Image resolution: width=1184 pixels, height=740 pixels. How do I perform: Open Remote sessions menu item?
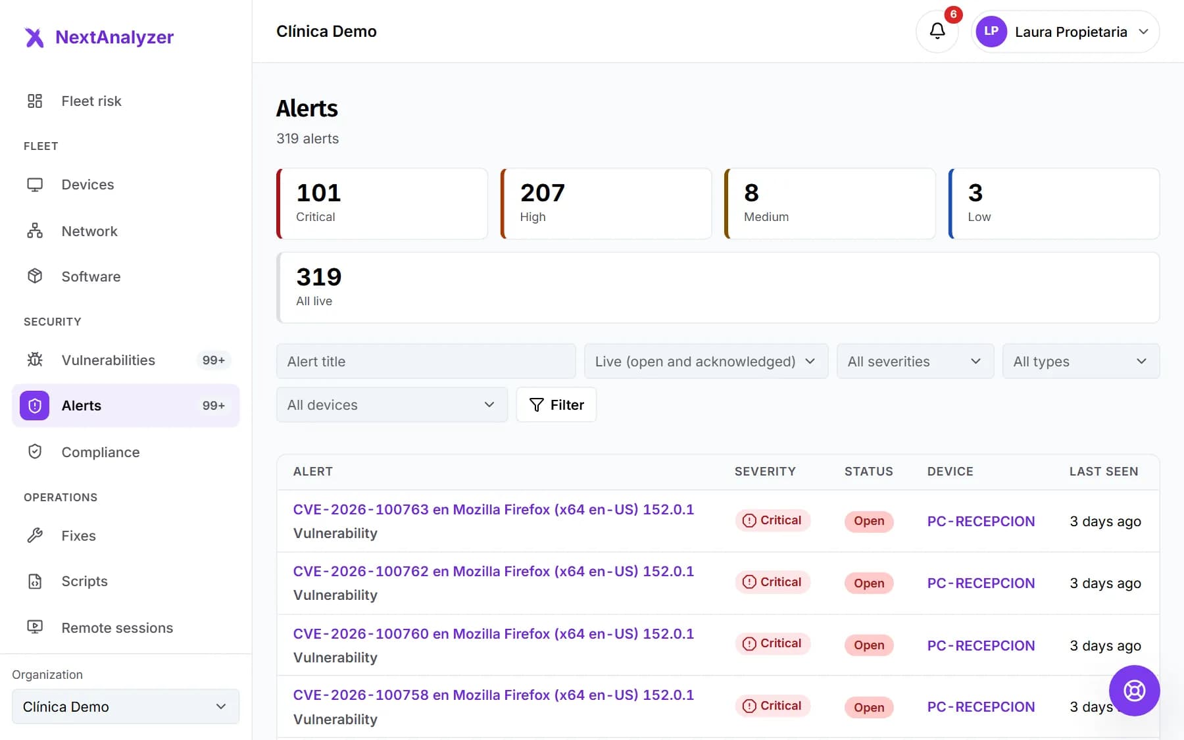pyautogui.click(x=126, y=628)
